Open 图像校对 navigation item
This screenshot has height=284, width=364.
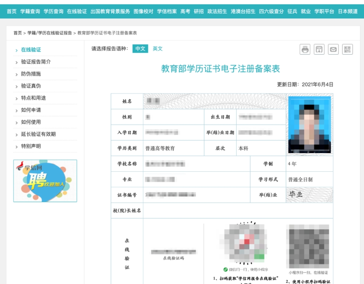[x=143, y=11]
